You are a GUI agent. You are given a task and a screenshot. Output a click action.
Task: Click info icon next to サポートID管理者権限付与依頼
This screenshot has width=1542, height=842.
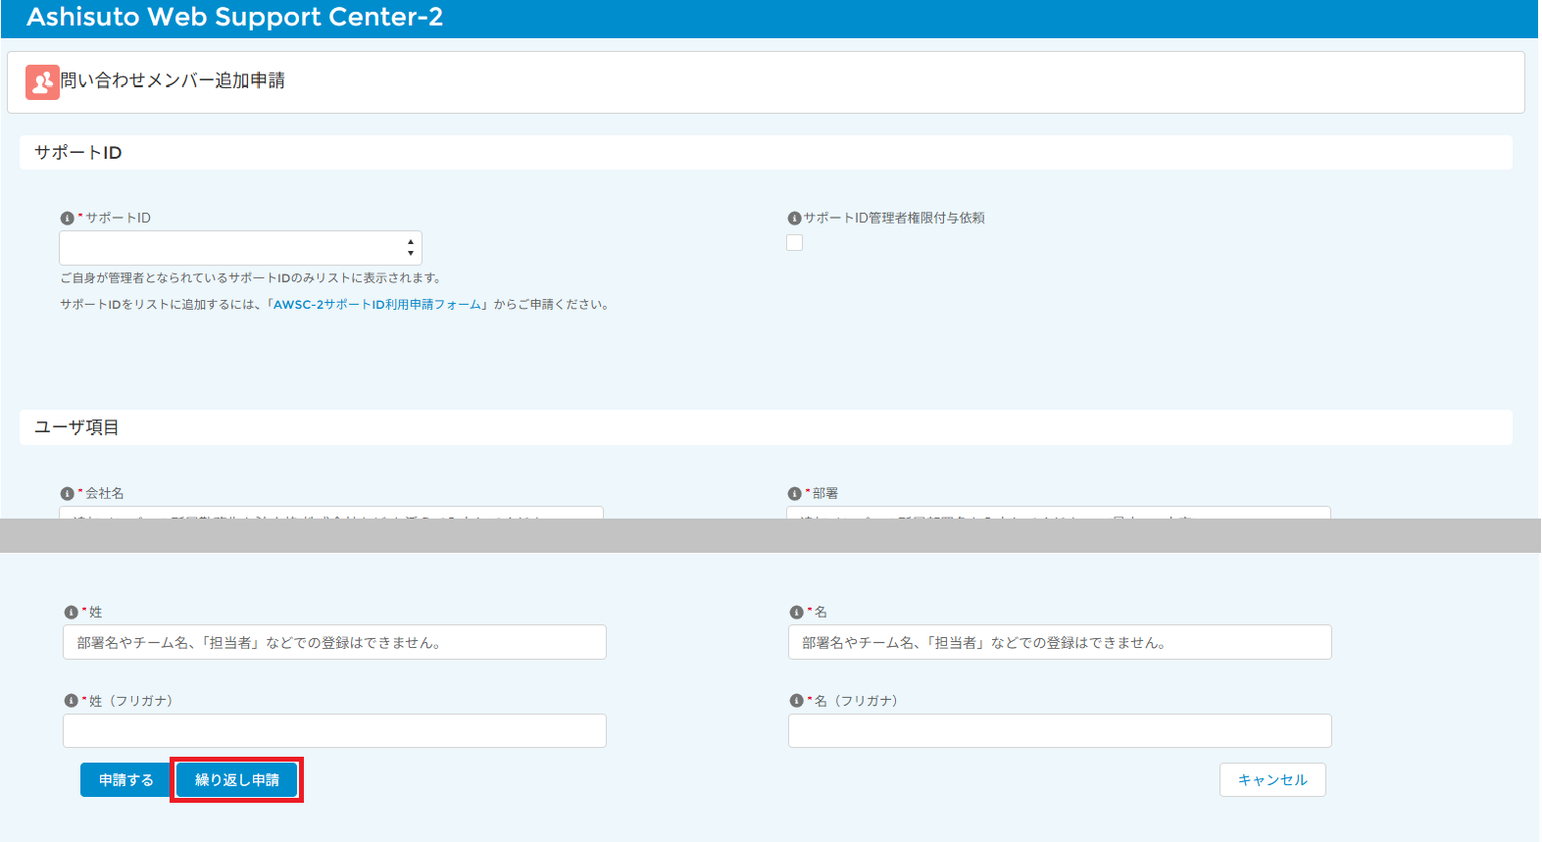794,219
